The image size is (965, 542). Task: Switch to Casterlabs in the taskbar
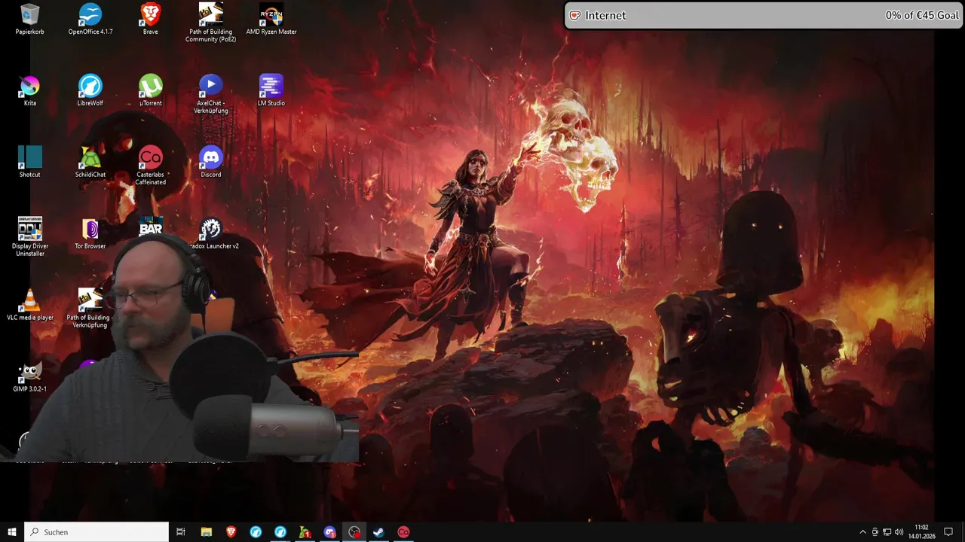point(403,532)
